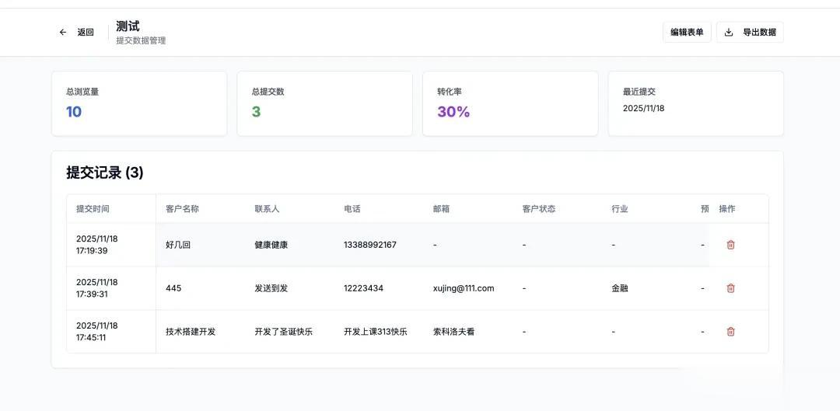Select the 提交时间 column header
The image size is (840, 411).
pos(93,209)
